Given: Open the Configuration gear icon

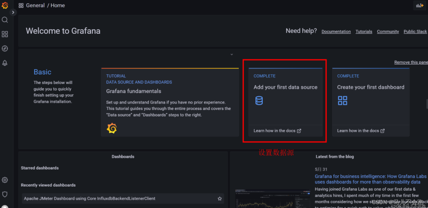Looking at the screenshot, I should (x=5, y=180).
